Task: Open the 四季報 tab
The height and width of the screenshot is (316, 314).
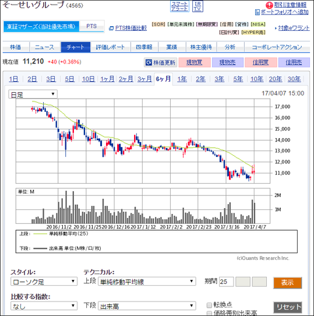Action: pyautogui.click(x=144, y=47)
